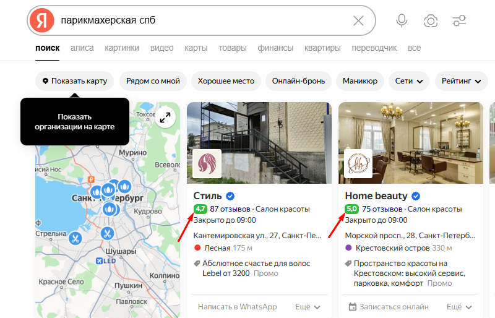Clear the search query with the X icon
Image resolution: width=495 pixels, height=318 pixels.
358,21
